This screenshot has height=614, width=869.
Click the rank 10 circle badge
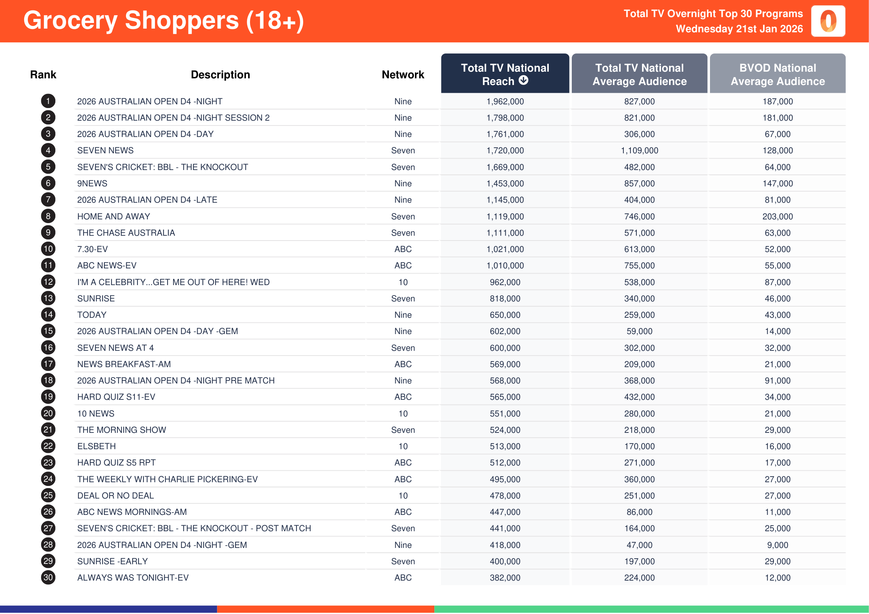(48, 249)
